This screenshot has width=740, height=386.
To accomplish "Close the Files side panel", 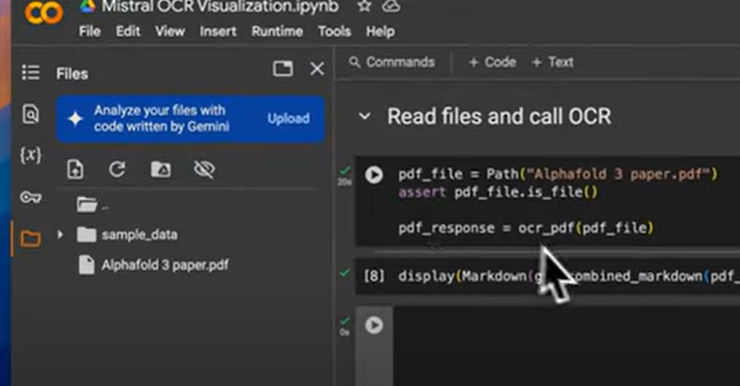I will pyautogui.click(x=317, y=70).
